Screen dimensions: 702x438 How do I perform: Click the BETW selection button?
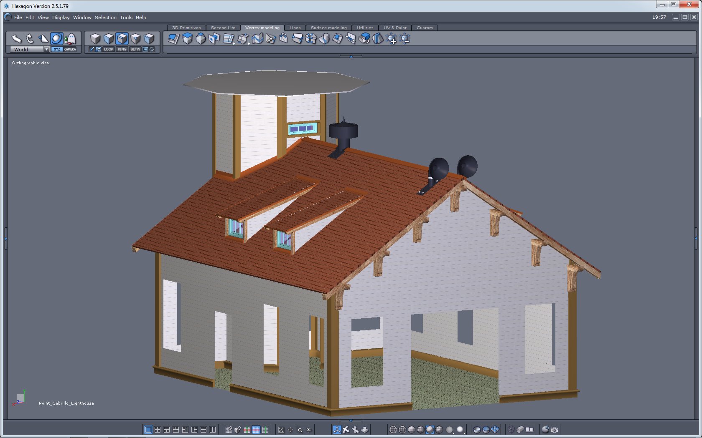click(135, 49)
